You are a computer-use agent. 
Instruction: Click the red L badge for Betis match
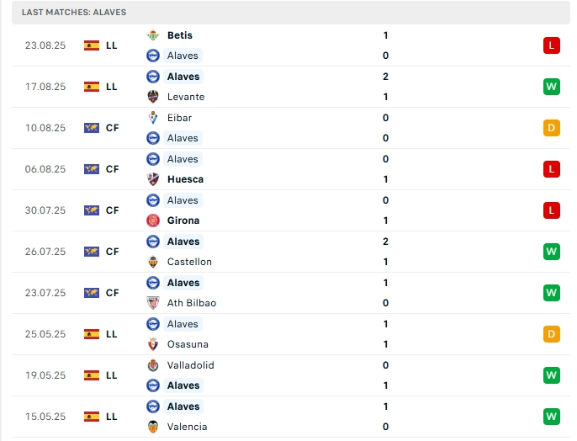coord(552,45)
